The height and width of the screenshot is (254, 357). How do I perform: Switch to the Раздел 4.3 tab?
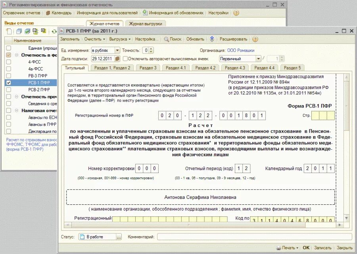click(x=235, y=68)
